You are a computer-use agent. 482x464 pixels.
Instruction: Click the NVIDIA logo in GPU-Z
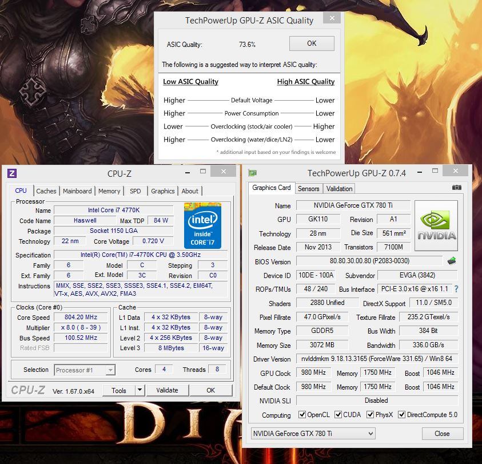pyautogui.click(x=436, y=225)
